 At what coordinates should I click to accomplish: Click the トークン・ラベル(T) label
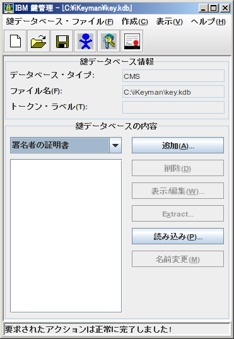pos(49,107)
